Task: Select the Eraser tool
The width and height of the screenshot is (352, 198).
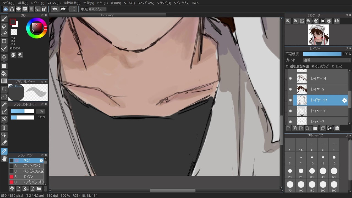Action: (4, 26)
